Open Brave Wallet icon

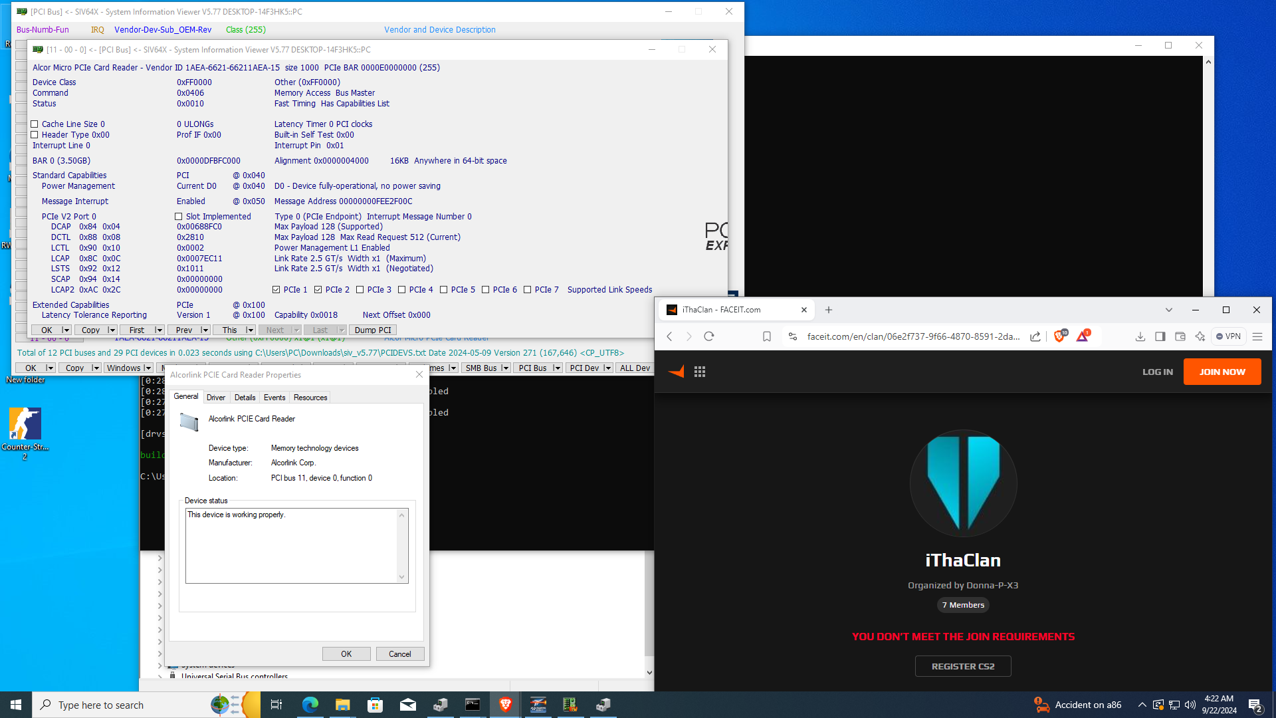click(1180, 336)
